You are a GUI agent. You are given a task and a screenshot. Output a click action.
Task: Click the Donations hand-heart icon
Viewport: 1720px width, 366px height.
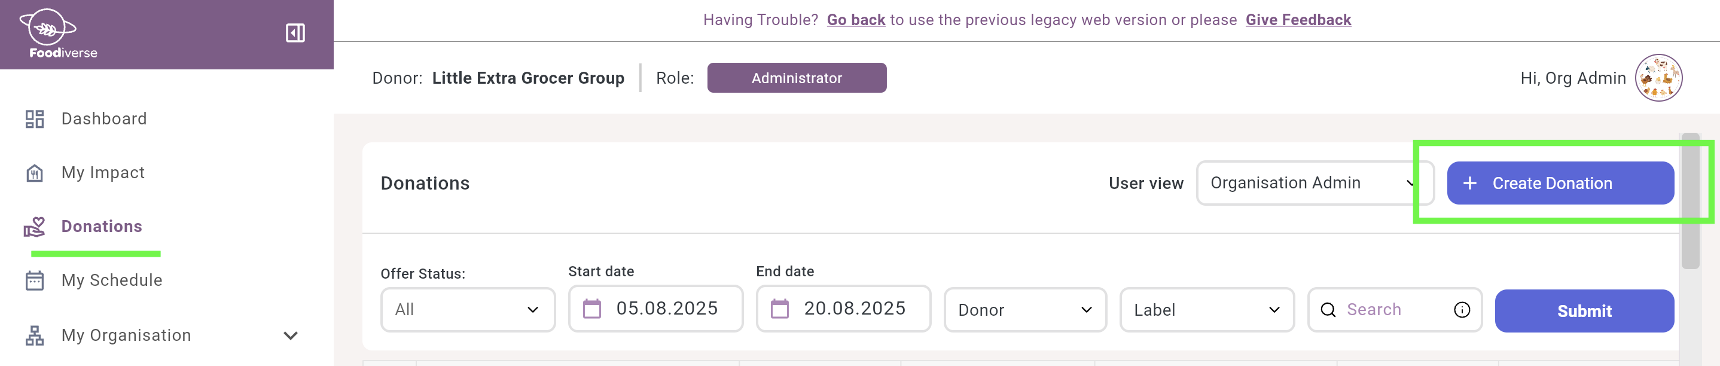pyautogui.click(x=35, y=227)
